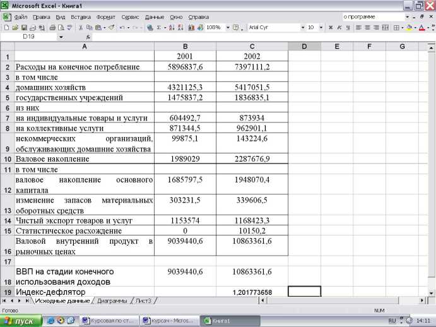Click the AutoSum sigma icon

point(158,28)
